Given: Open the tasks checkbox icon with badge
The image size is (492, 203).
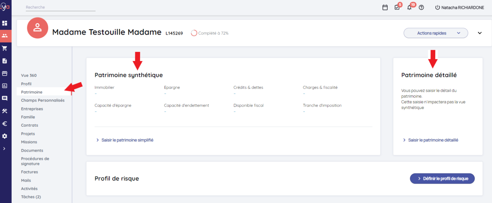Looking at the screenshot, I should 397,7.
